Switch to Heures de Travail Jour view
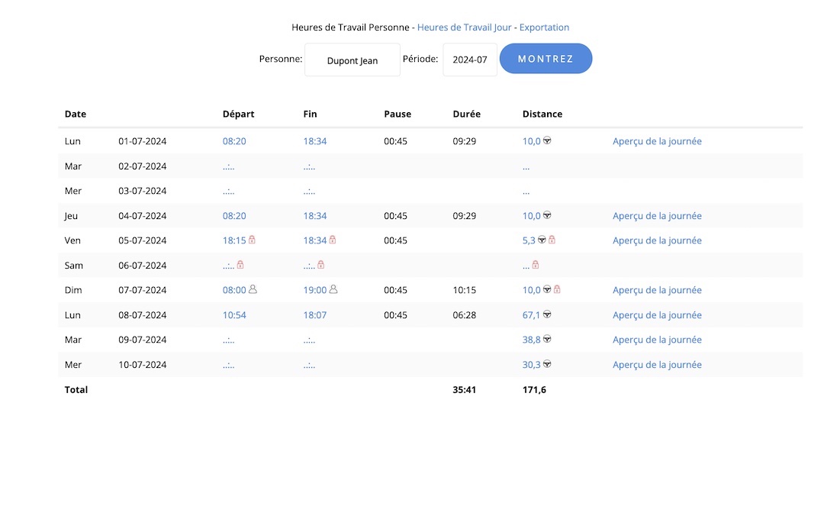This screenshot has width=824, height=519. pyautogui.click(x=464, y=27)
